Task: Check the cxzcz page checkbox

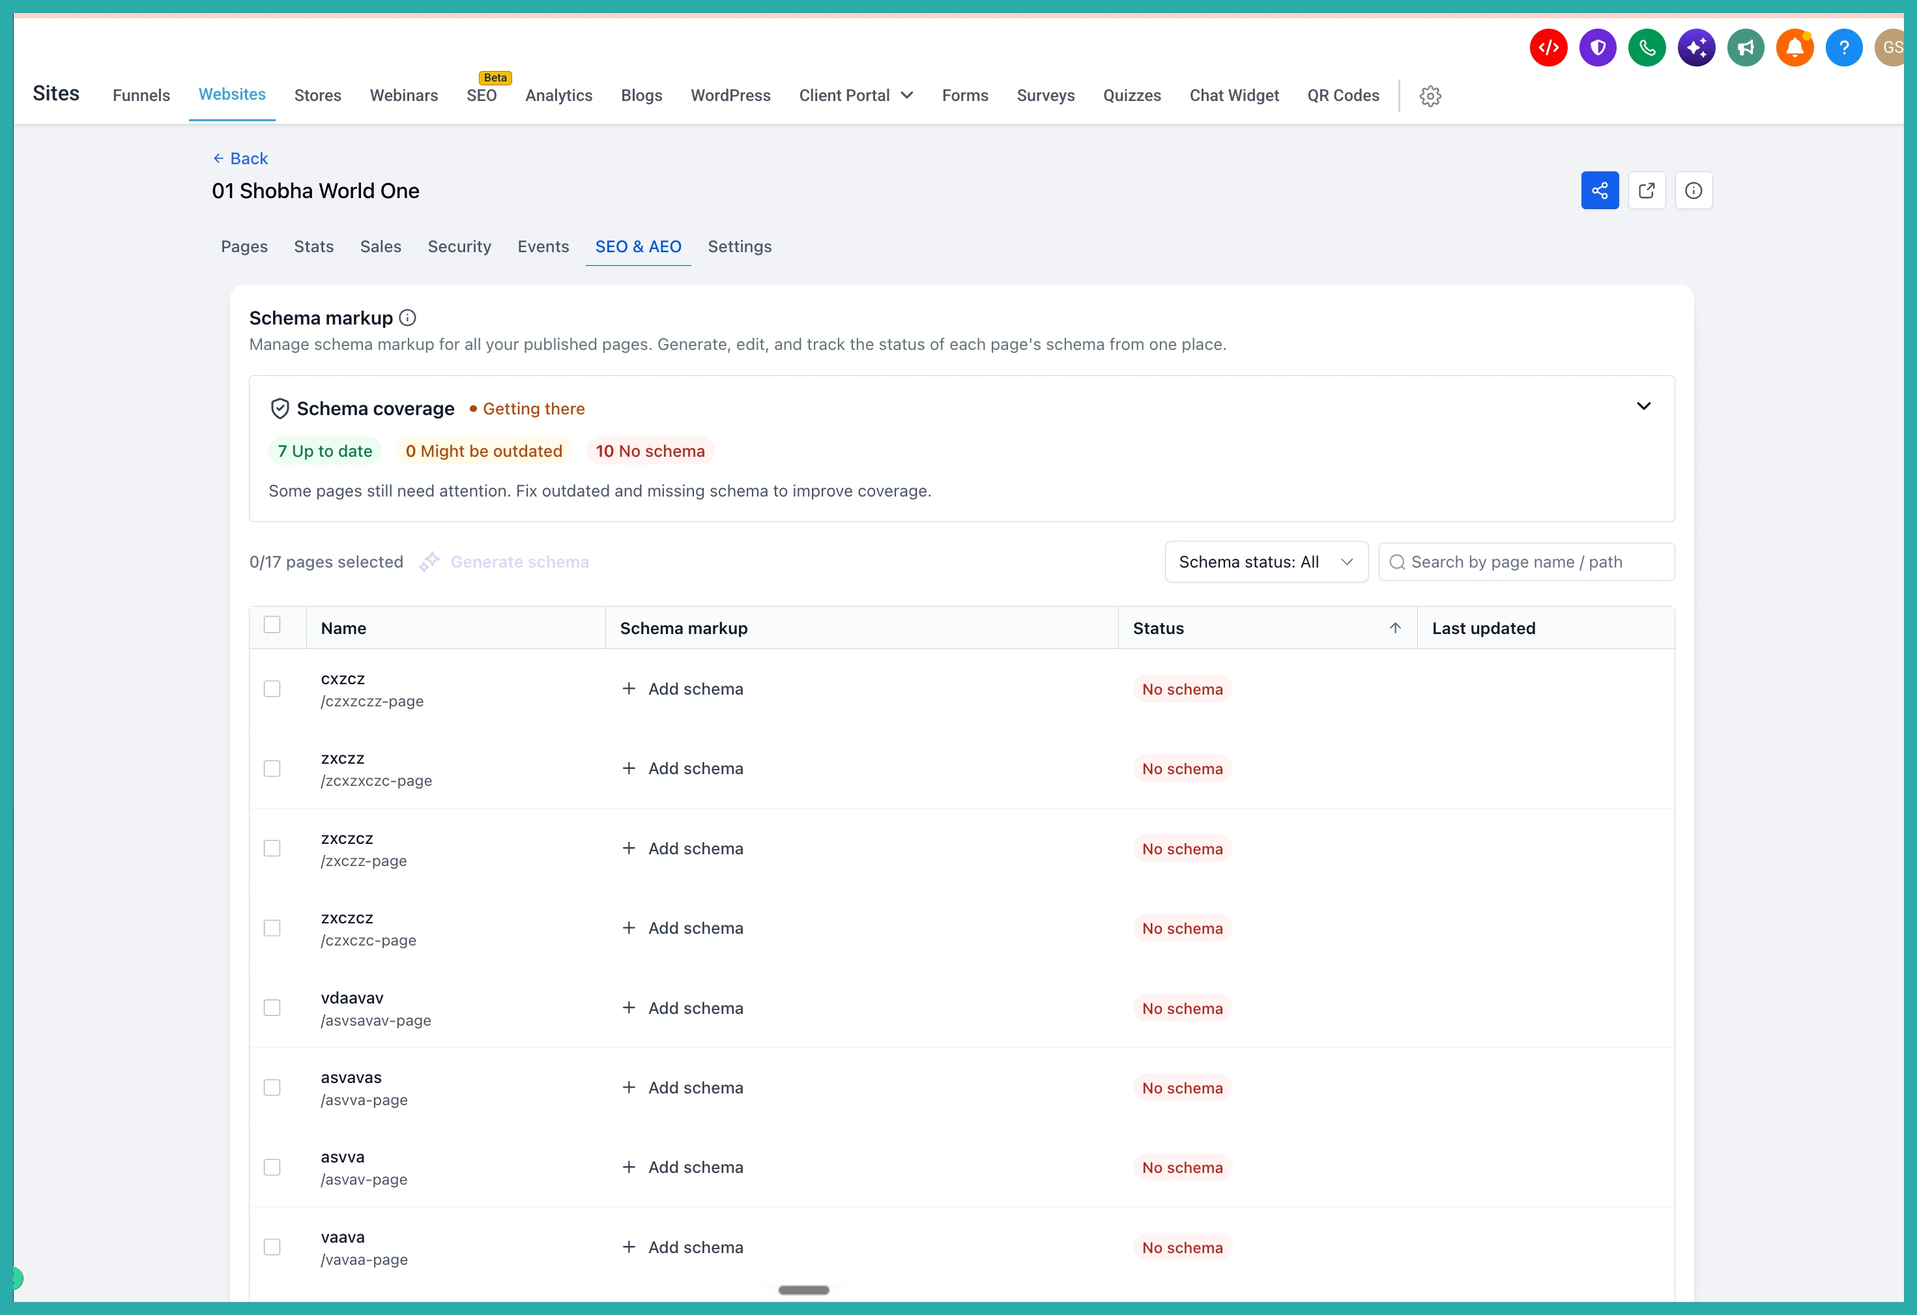Action: click(x=272, y=689)
